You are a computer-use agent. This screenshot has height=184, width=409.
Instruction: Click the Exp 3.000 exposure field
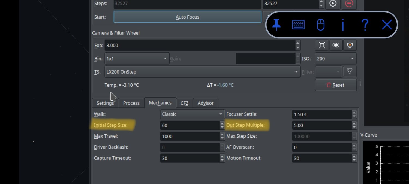coord(200,45)
